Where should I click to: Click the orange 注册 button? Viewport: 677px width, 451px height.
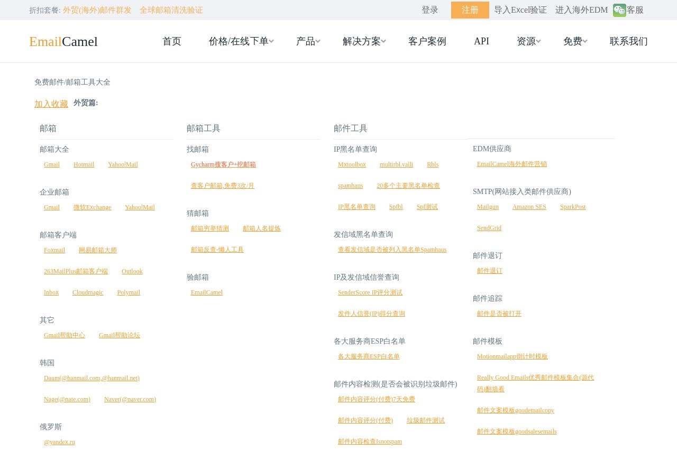tap(470, 10)
